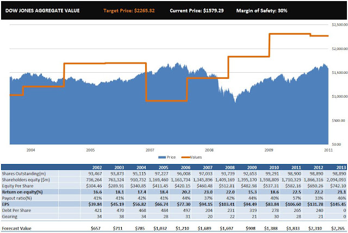348x233 pixels.
Task: Click 'Margin of Safety: 30%' text
Action: point(262,11)
